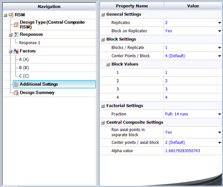Collapse the Block Settings section
The height and width of the screenshot is (187, 223).
tap(103, 40)
